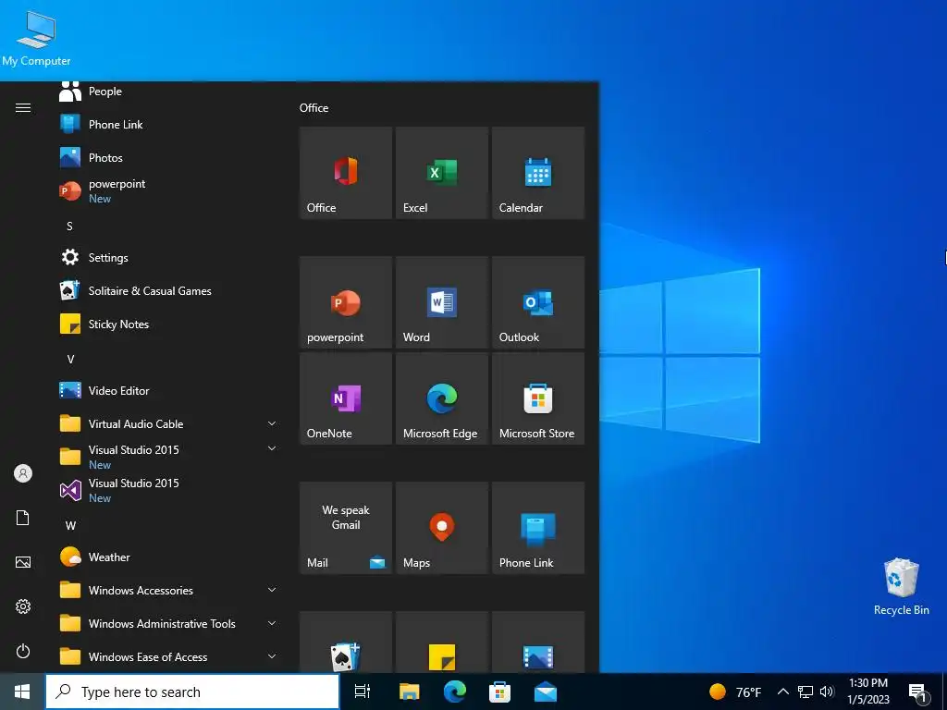947x710 pixels.
Task: Open the Sticky Notes tile at bottom
Action: click(x=441, y=642)
